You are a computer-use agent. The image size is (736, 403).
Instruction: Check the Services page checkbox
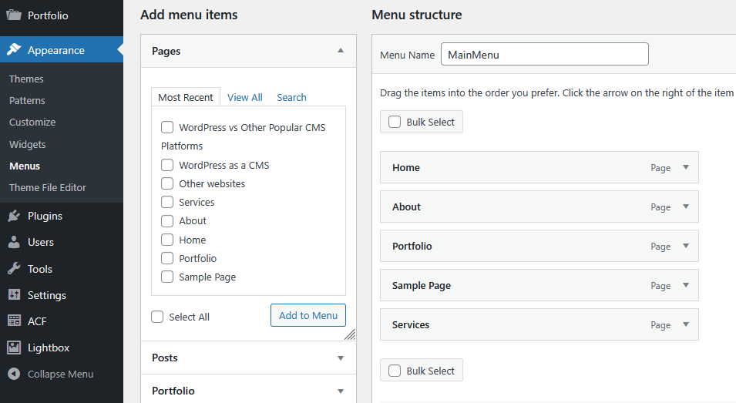pyautogui.click(x=167, y=202)
